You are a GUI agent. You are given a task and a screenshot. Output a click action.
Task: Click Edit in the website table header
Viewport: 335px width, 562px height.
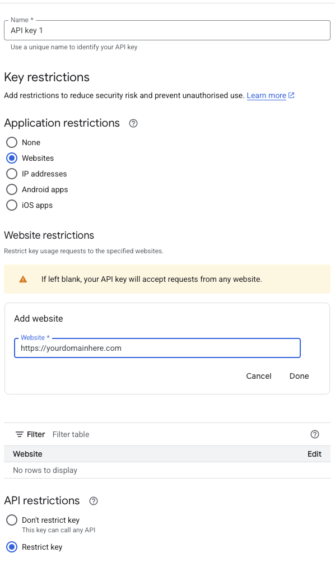click(314, 454)
